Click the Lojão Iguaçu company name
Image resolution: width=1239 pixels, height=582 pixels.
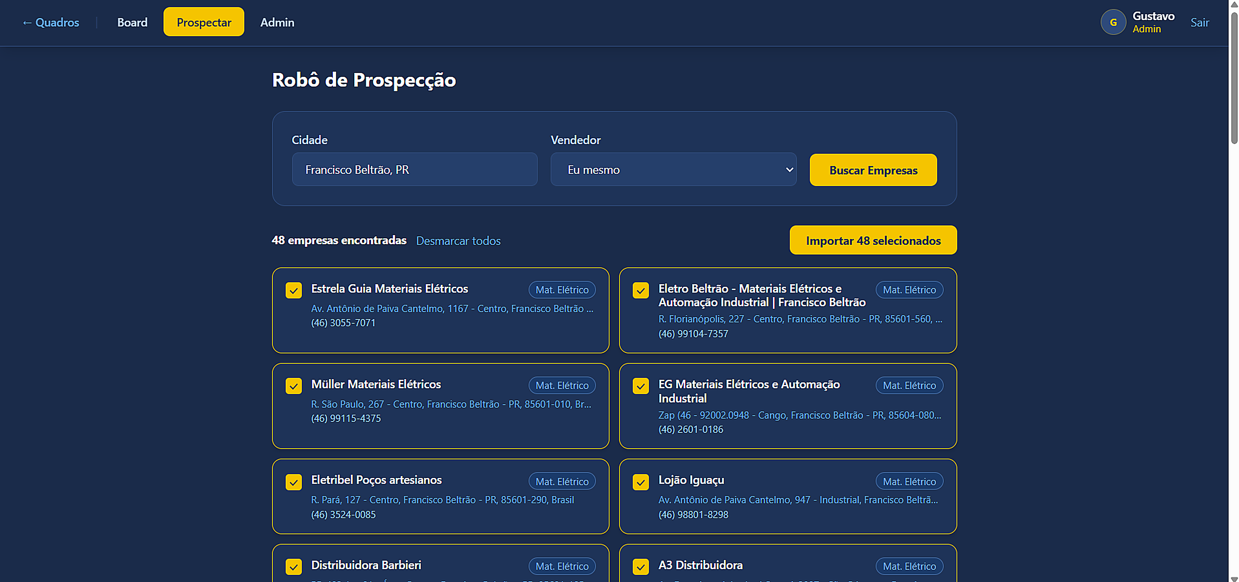pos(691,480)
